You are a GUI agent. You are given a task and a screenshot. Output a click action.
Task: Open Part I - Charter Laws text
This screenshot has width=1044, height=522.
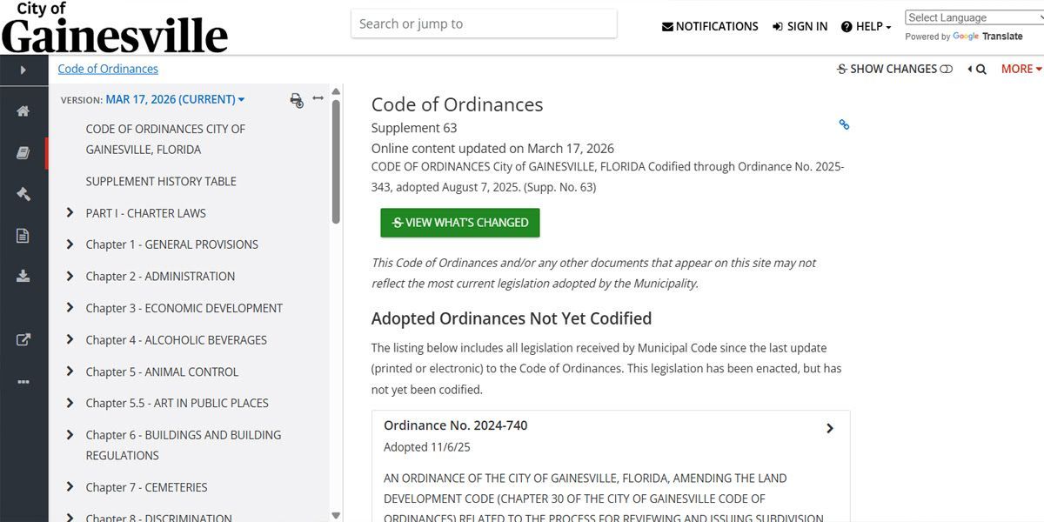coord(146,213)
